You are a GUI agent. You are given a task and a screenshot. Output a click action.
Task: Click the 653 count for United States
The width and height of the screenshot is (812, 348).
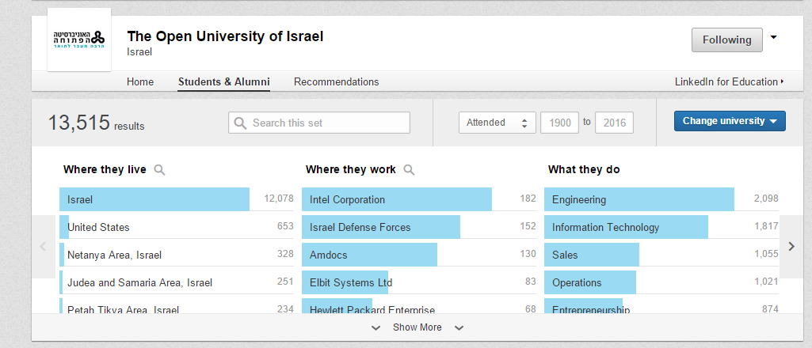tap(285, 227)
